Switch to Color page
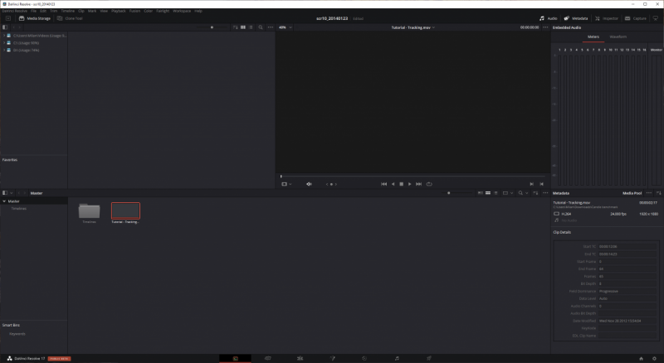 click(x=364, y=358)
